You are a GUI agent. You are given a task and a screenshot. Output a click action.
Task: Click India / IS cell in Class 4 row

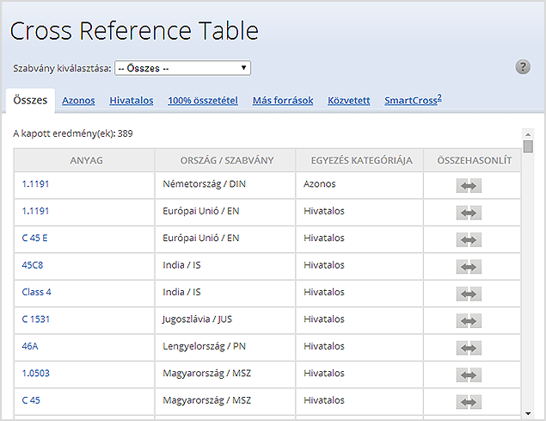pos(225,294)
